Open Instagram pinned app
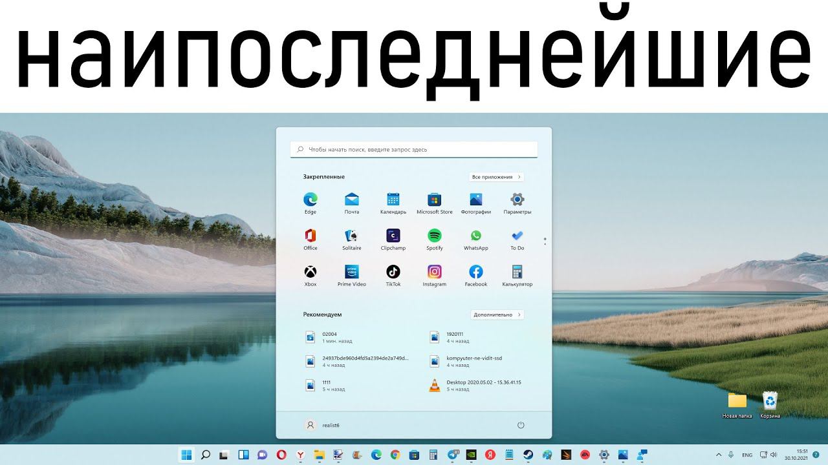 tap(435, 275)
